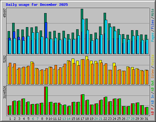
Task: Click the 'Sites/Visits' legend text
Action: [153, 66]
